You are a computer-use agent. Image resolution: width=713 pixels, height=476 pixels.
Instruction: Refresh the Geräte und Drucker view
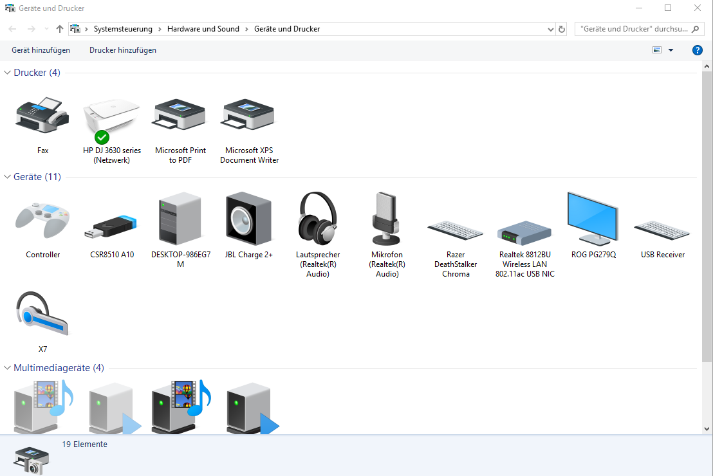[x=562, y=29]
